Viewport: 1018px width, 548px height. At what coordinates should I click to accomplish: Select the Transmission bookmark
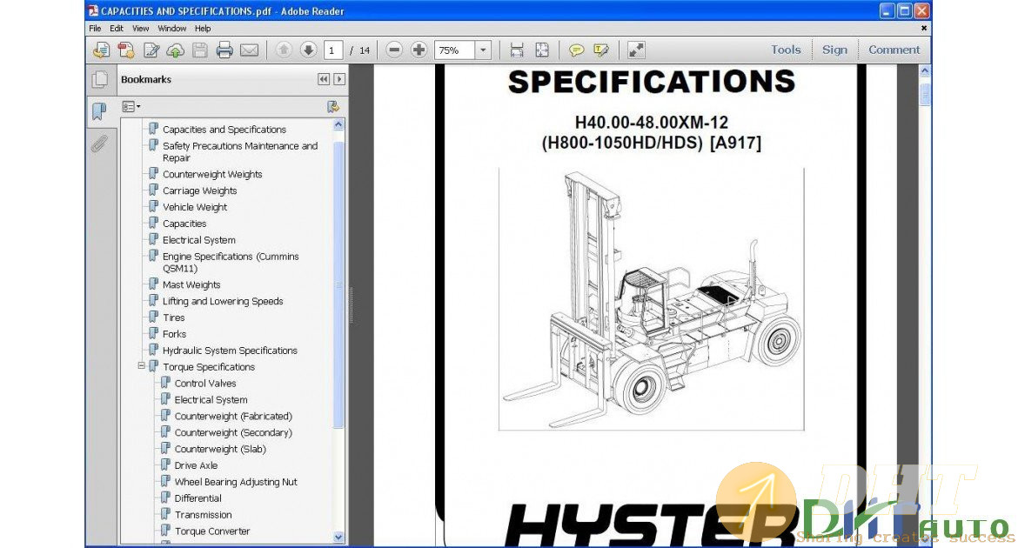click(x=204, y=515)
